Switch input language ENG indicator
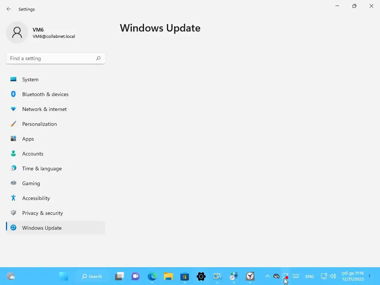The height and width of the screenshot is (285, 380). [310, 276]
